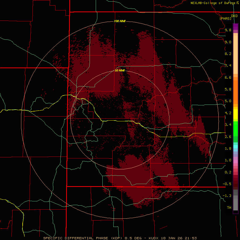Click the SPECIFIC DIFFERENTIAL PHASE (KDP) title text
Screen dimensions: 240x240
(x=83, y=238)
